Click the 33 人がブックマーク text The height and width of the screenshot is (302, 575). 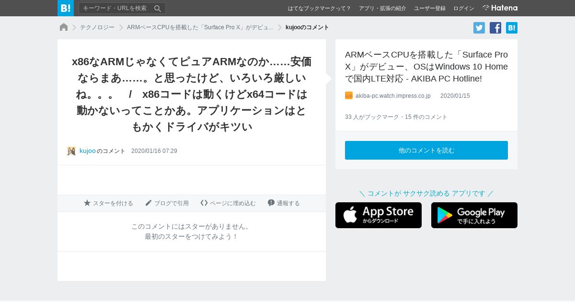pyautogui.click(x=372, y=117)
